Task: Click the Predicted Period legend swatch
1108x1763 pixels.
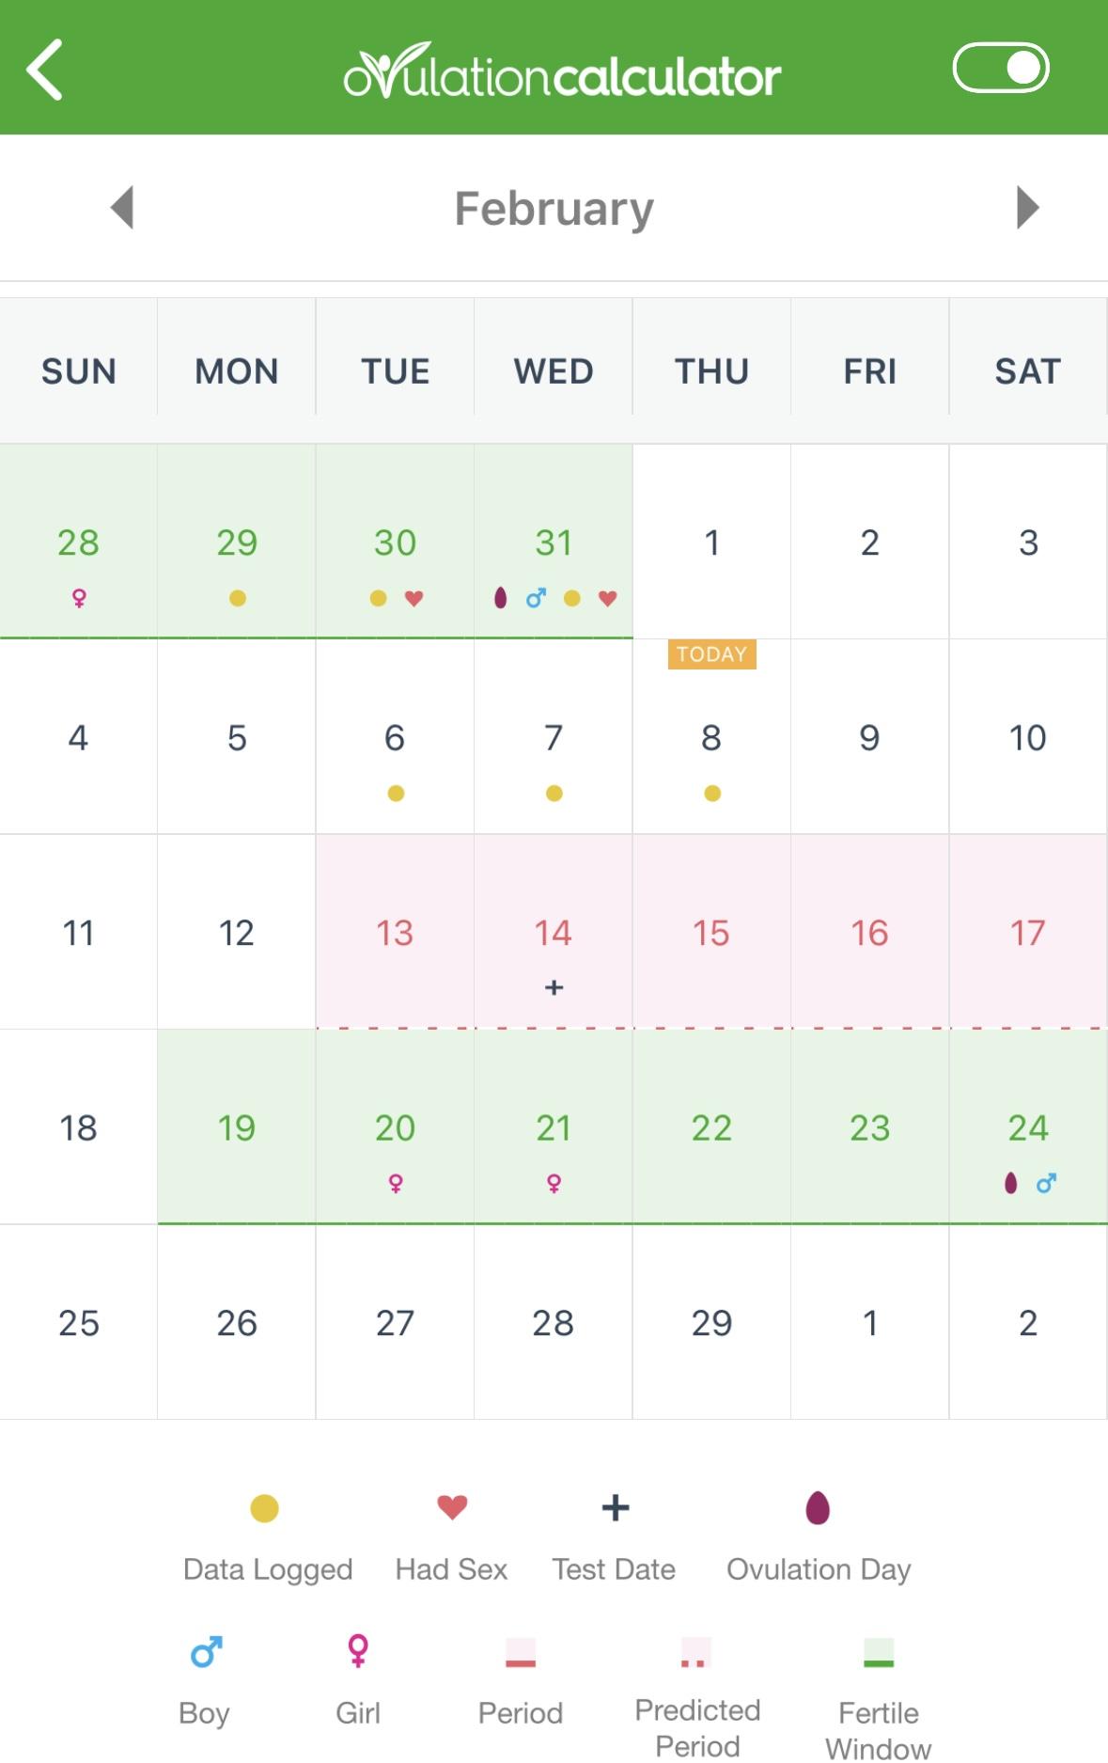Action: coord(696,1652)
